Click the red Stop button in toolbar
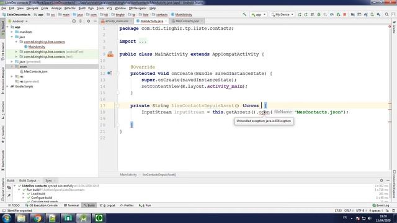 pos(345,15)
